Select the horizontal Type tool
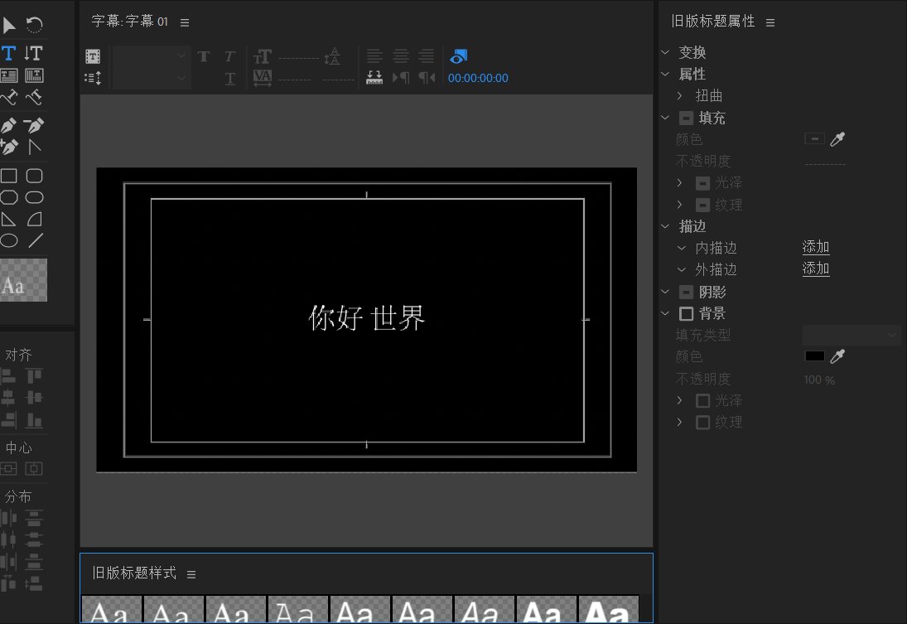 8,53
